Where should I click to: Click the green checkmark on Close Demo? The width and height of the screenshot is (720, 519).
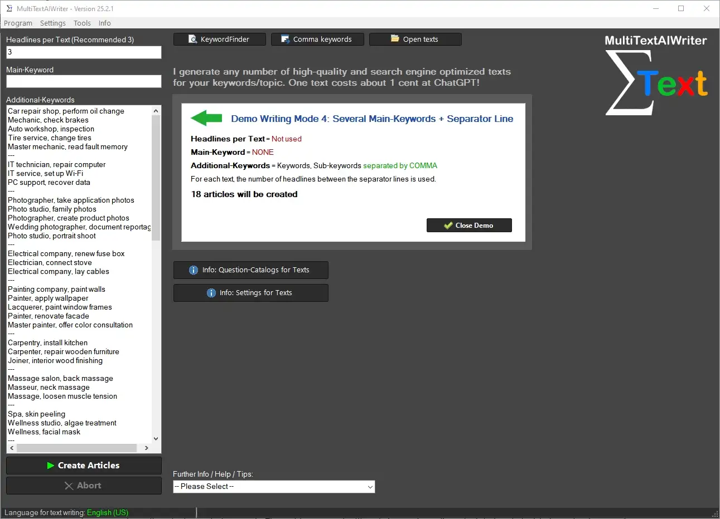coord(448,225)
